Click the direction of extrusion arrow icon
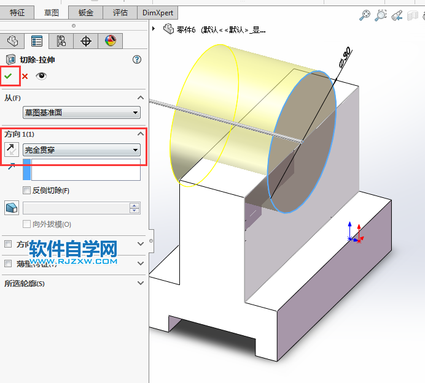425x383 pixels. pos(12,166)
